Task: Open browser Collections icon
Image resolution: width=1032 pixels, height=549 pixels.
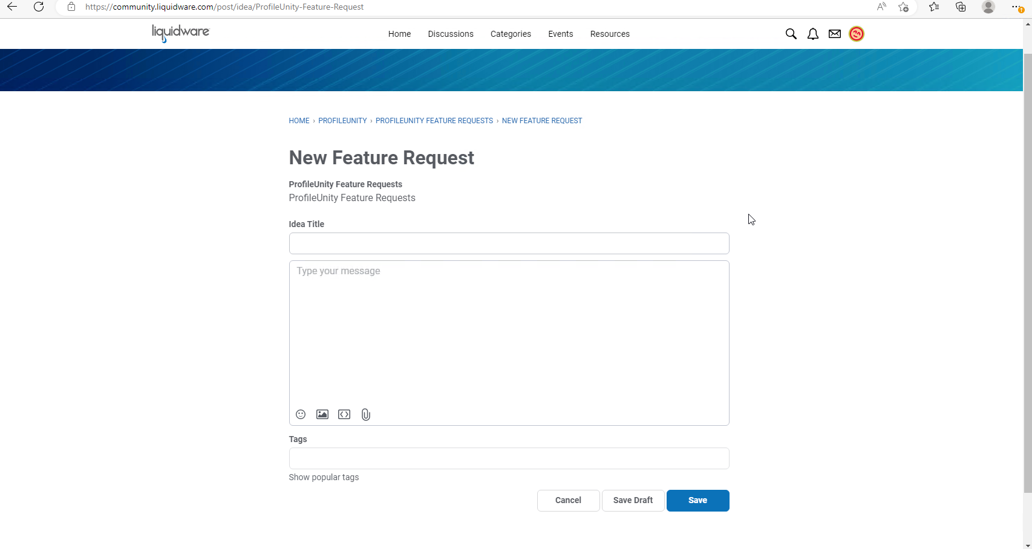Action: pos(961,7)
